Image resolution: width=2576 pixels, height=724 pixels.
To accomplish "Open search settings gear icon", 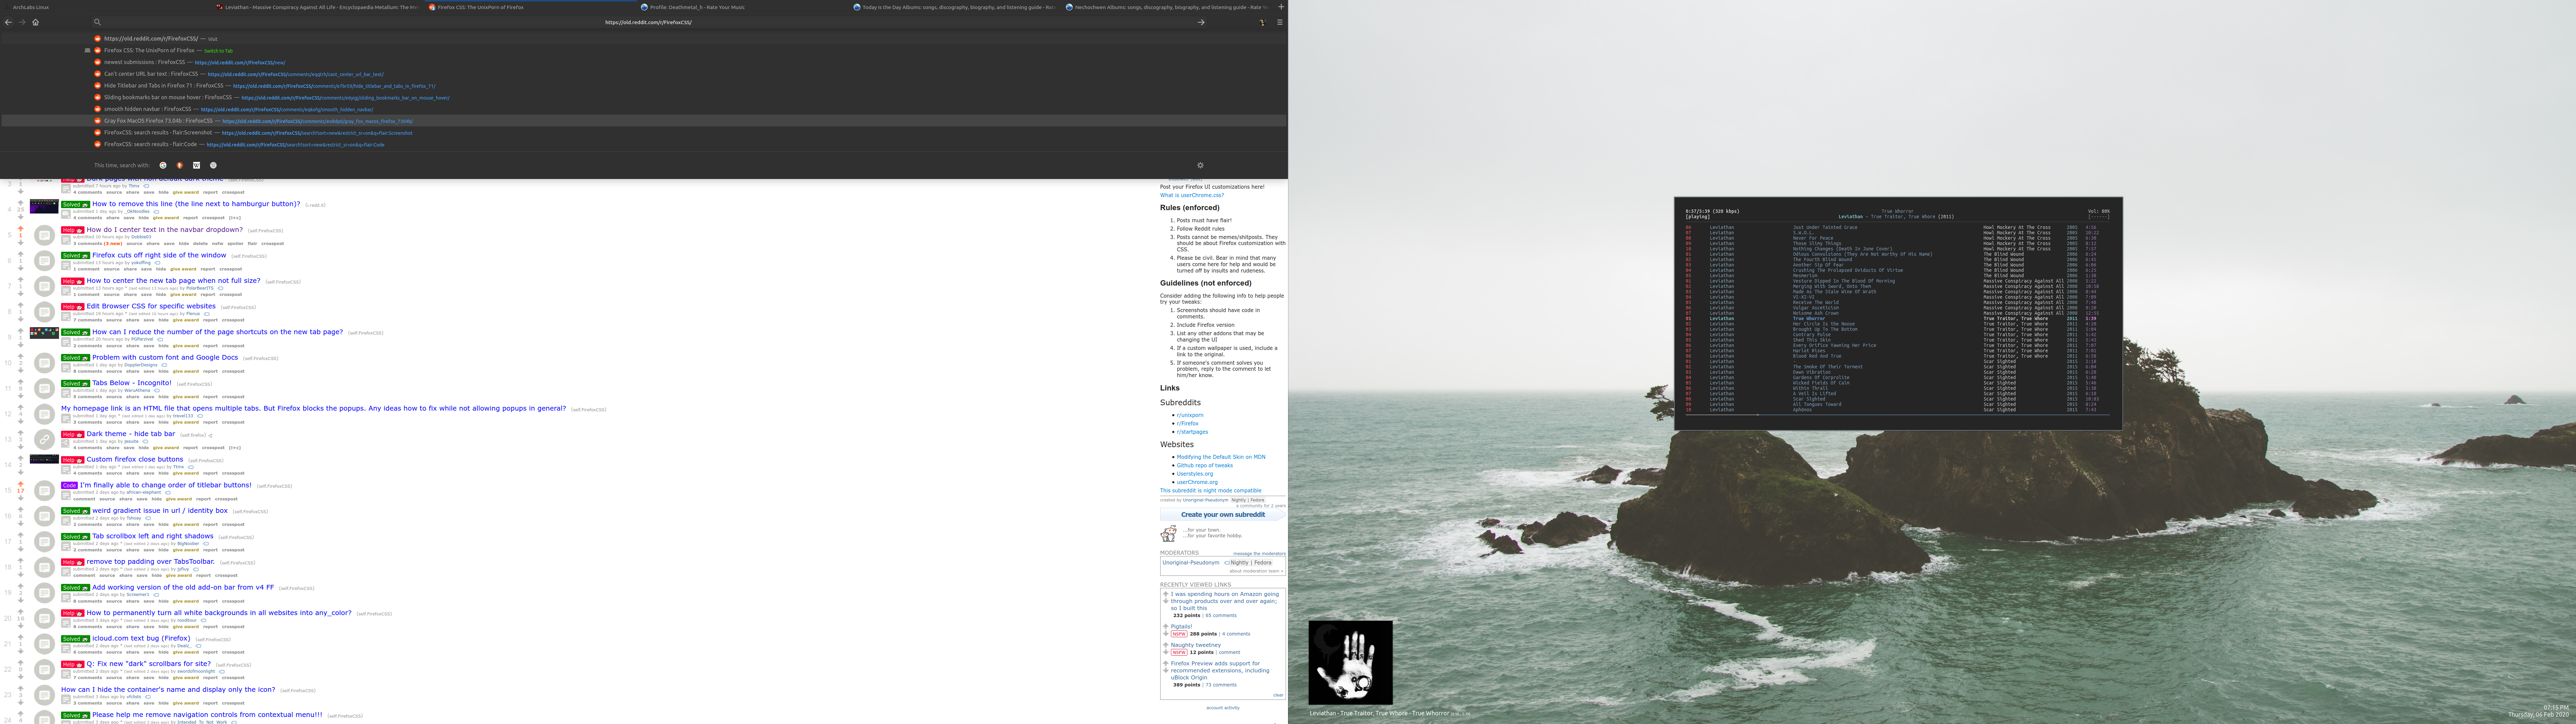I will (1200, 165).
